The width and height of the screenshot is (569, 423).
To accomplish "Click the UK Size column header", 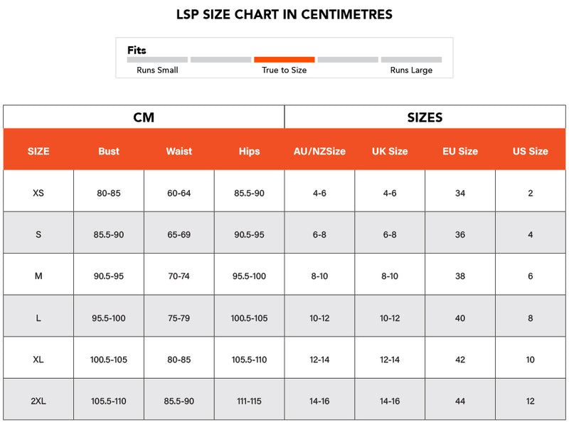I will [x=390, y=151].
